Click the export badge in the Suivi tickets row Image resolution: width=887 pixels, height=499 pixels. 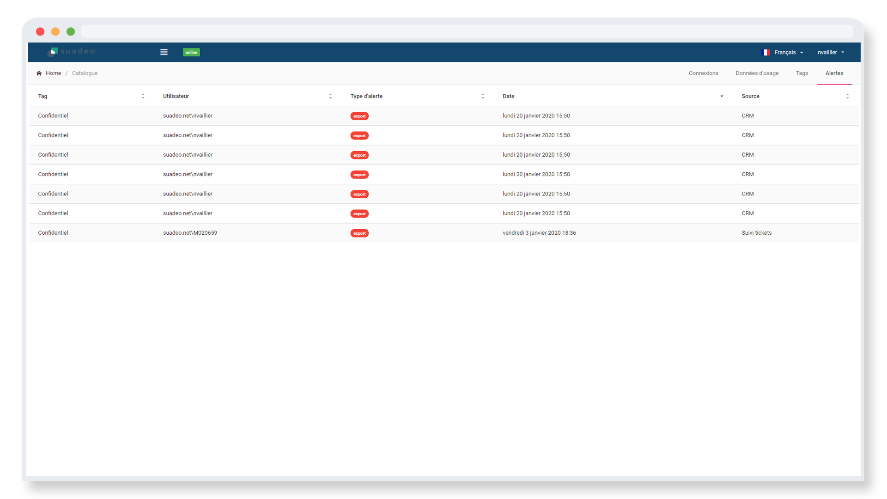pyautogui.click(x=359, y=233)
